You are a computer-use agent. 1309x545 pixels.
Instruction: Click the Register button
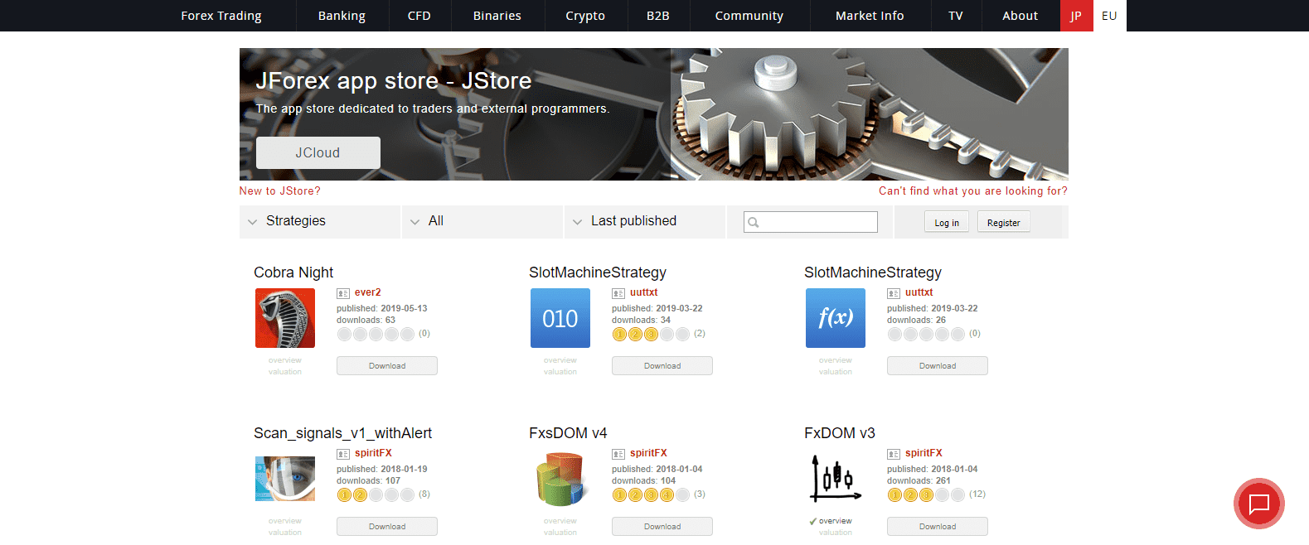1004,222
